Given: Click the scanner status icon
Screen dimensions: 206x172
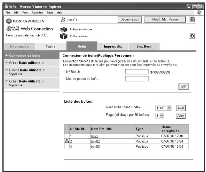Looking at the screenshot, I should (64, 29).
